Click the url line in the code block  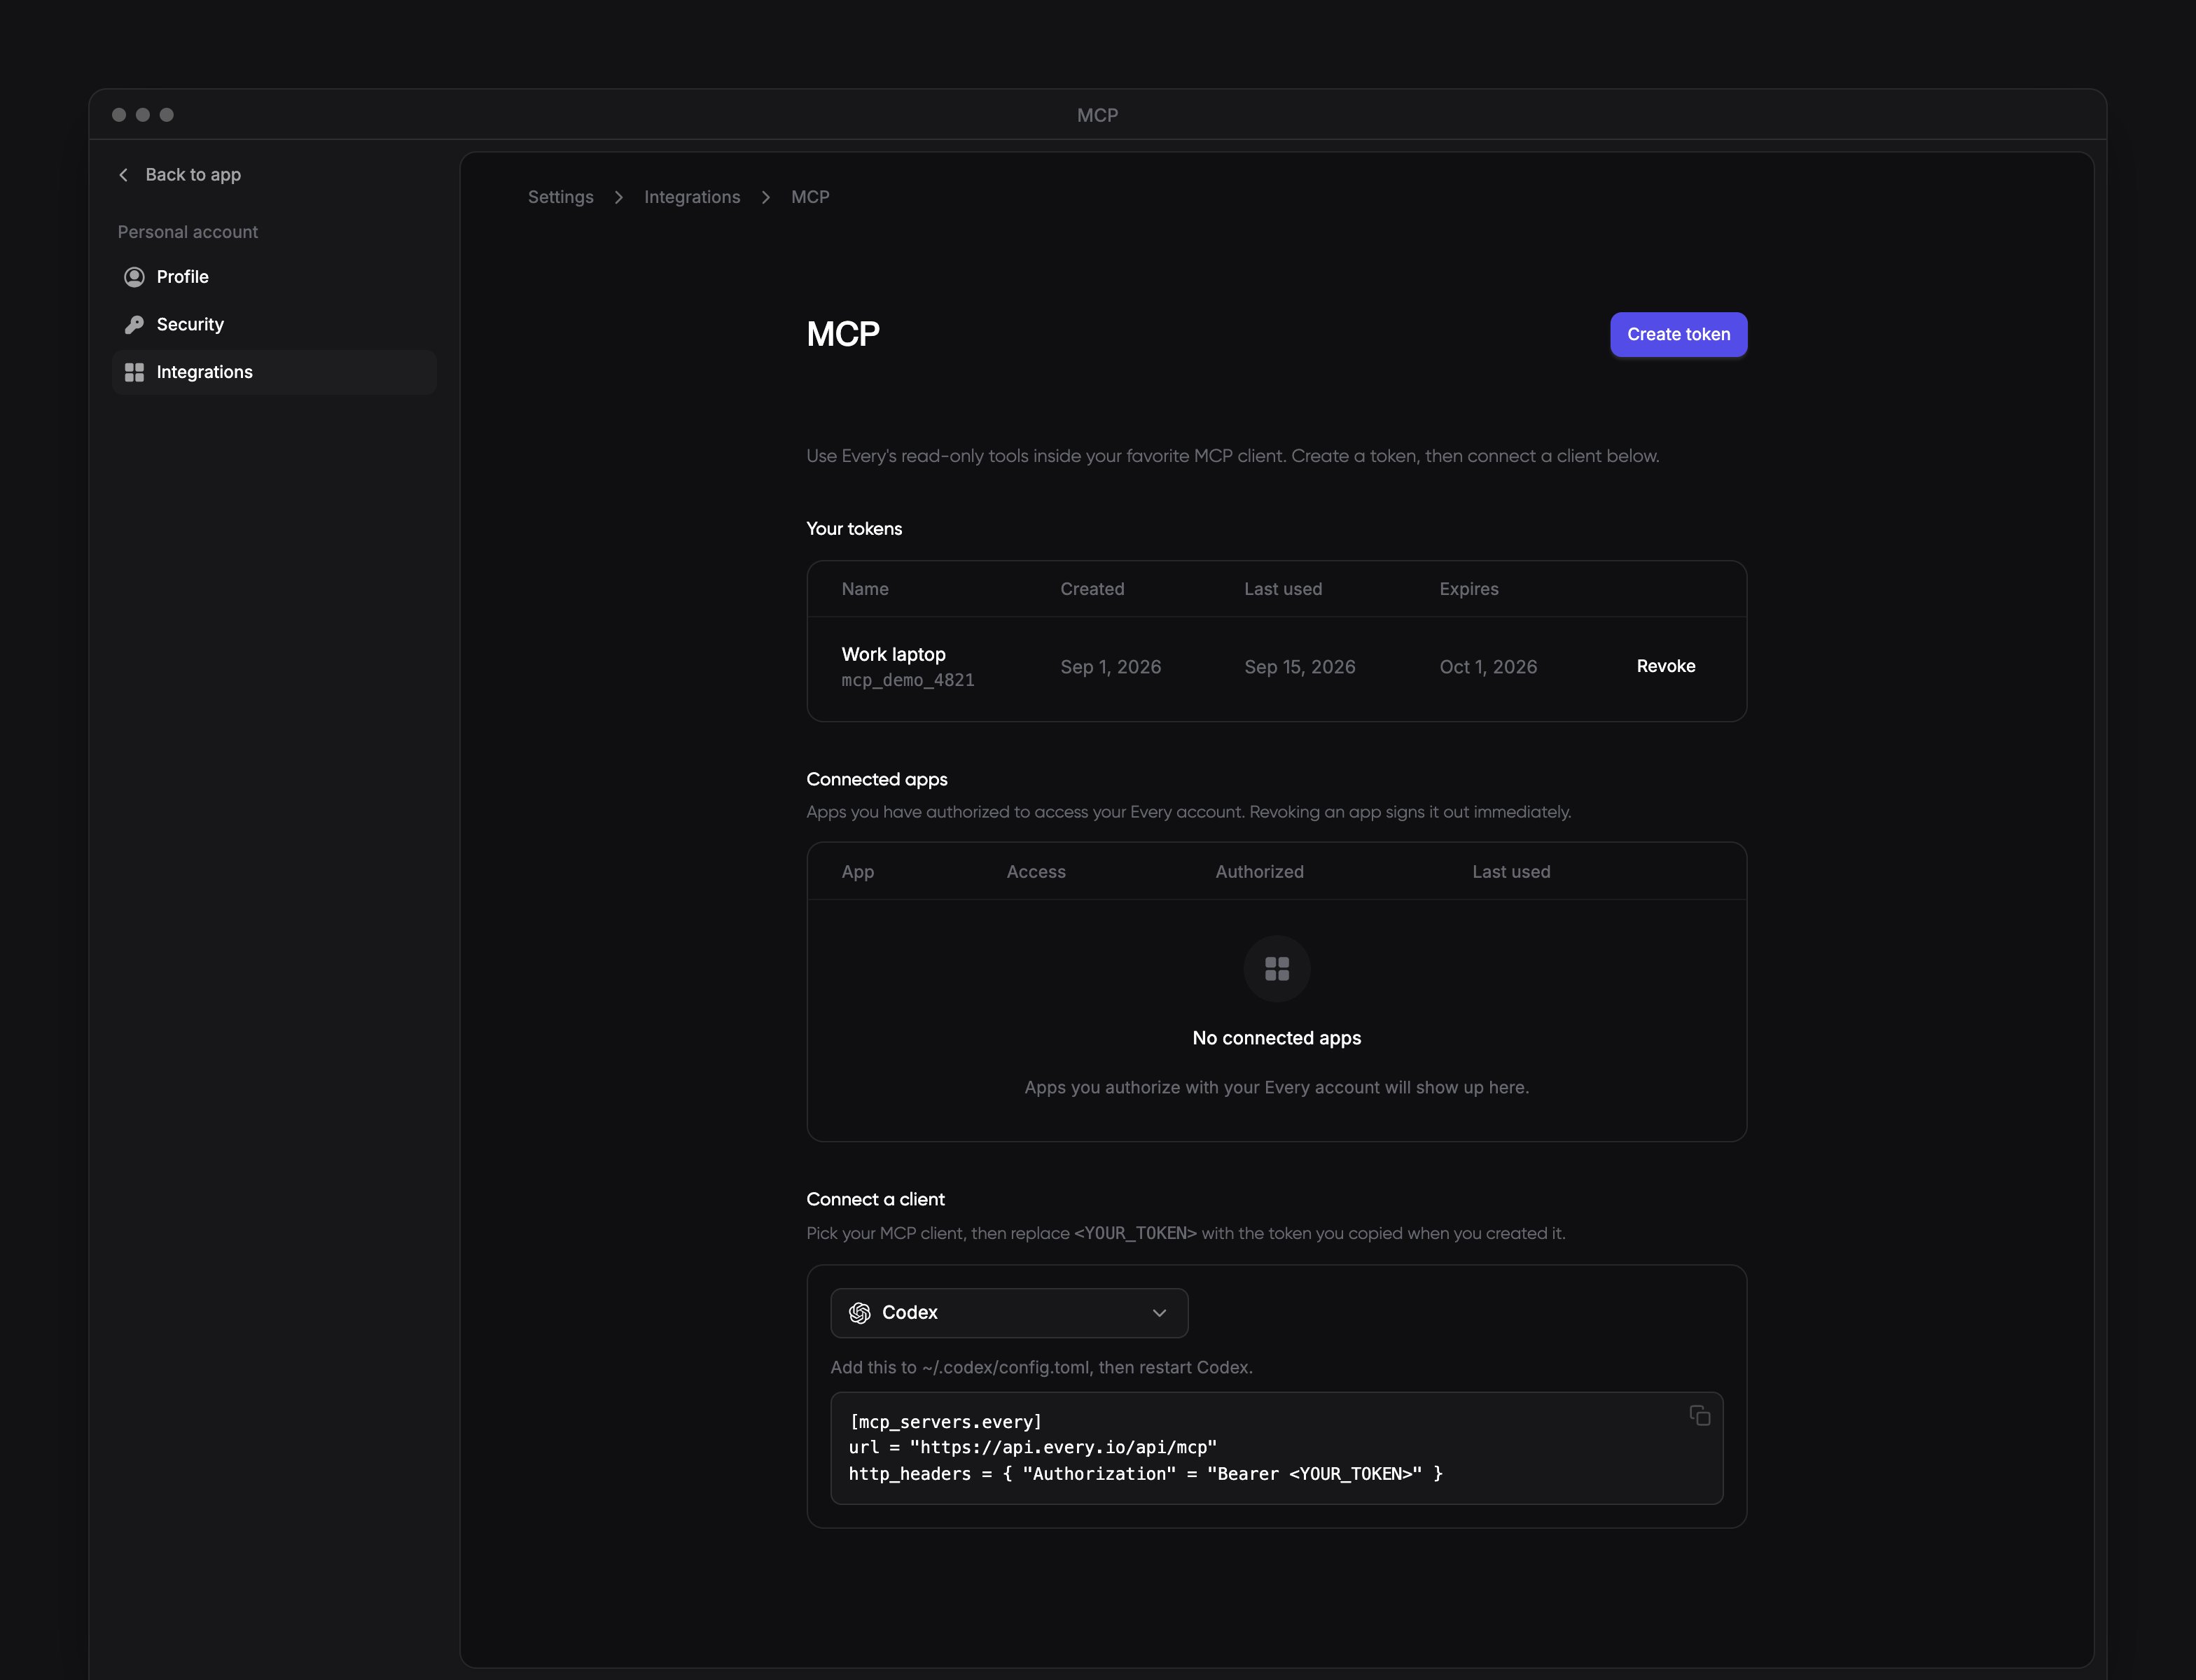[x=1032, y=1447]
